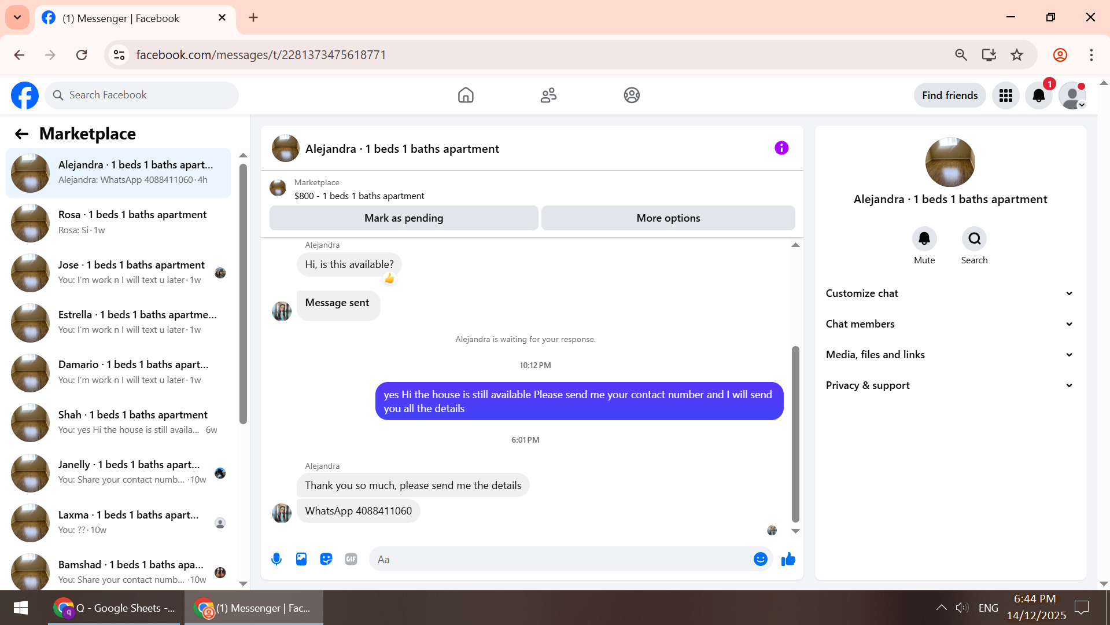Open the notifications bell with badge
The width and height of the screenshot is (1110, 625).
click(x=1039, y=95)
